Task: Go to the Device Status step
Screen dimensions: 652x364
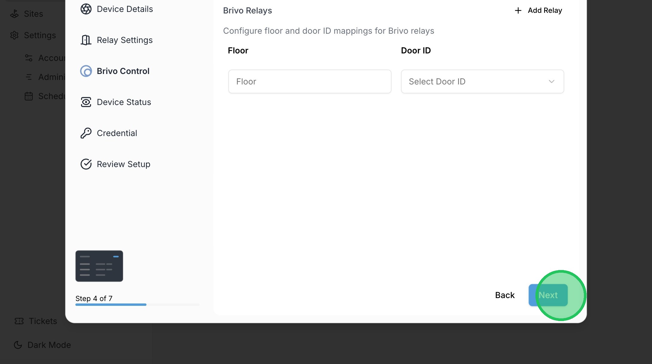Action: 124,102
